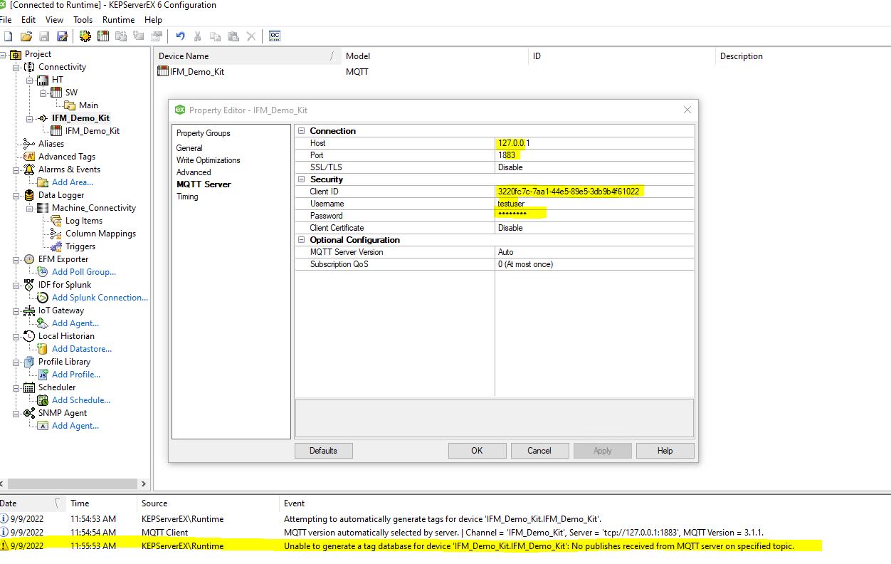Click the Add Area... link

click(73, 182)
